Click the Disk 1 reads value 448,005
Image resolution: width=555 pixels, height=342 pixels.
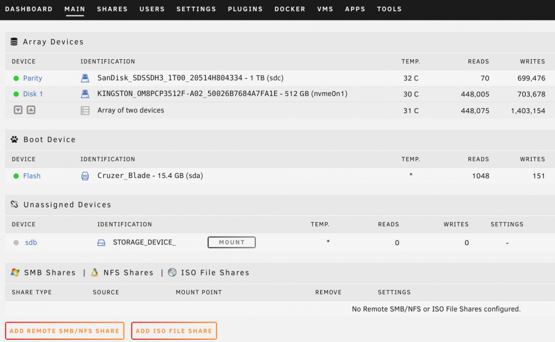pos(475,94)
